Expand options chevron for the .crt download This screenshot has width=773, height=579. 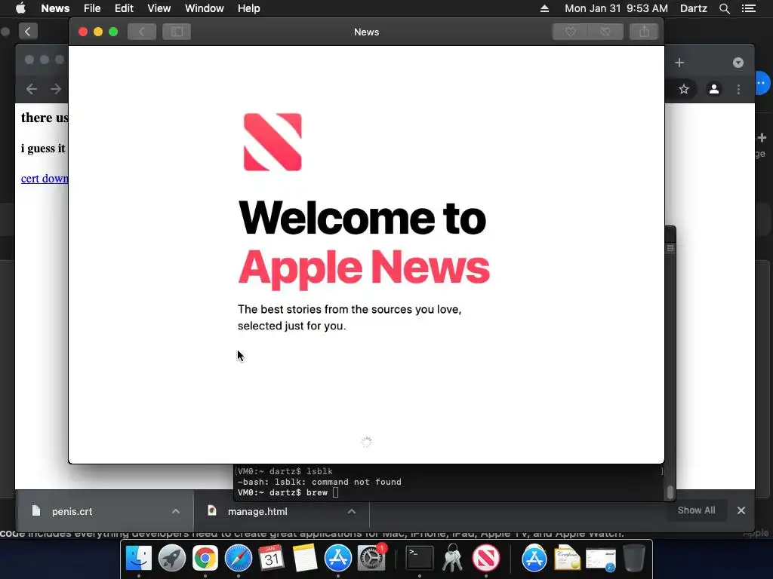(175, 511)
